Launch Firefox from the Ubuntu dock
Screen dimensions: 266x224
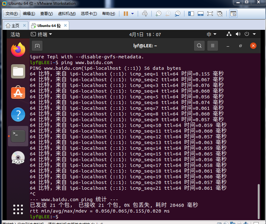point(18,50)
